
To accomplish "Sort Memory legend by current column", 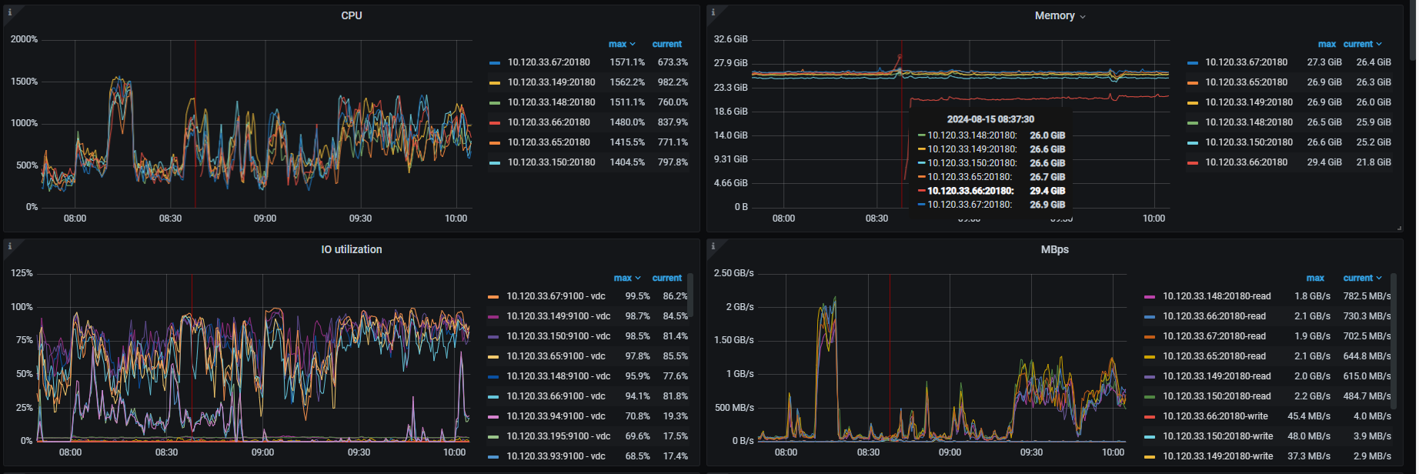I will pos(1363,44).
